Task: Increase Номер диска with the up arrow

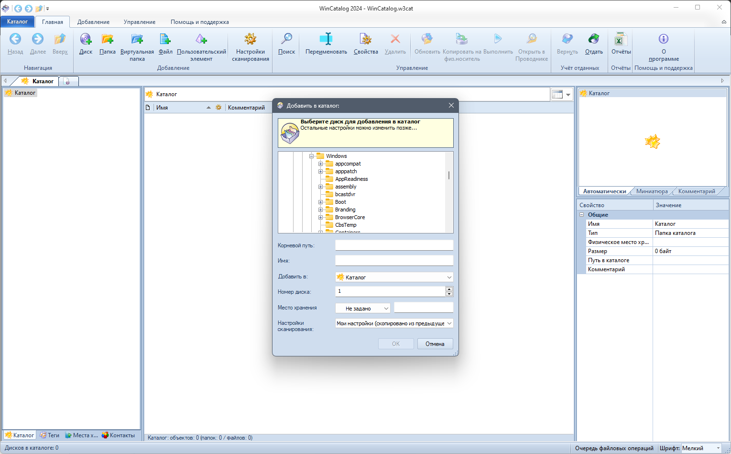Action: coord(448,288)
